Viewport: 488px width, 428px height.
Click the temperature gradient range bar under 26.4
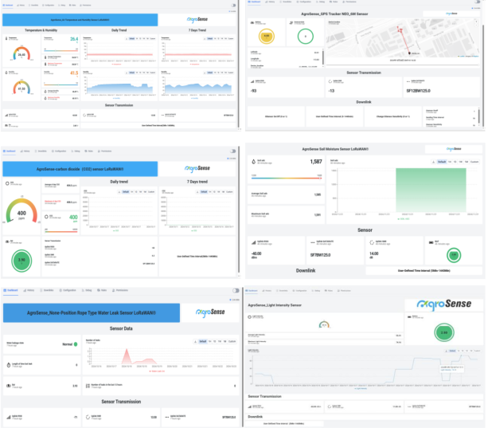[61, 50]
